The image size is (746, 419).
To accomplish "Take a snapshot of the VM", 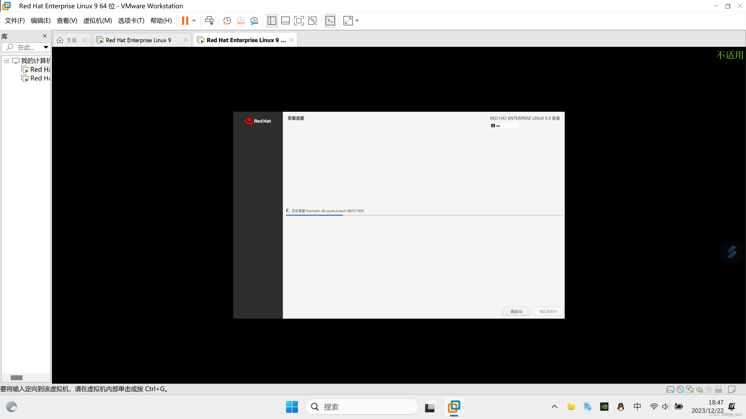I will pyautogui.click(x=227, y=20).
